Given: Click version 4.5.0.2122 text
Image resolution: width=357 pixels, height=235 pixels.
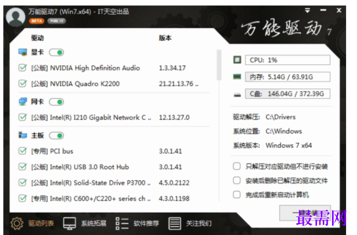Looking at the screenshot, I should point(174,183).
